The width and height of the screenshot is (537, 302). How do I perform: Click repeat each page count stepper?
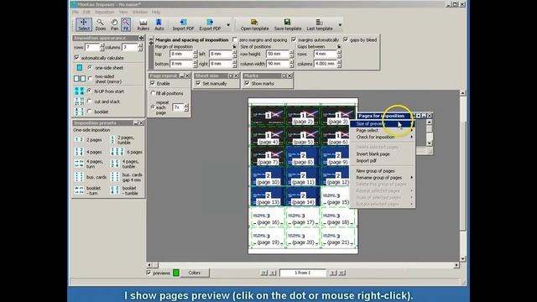click(x=186, y=107)
